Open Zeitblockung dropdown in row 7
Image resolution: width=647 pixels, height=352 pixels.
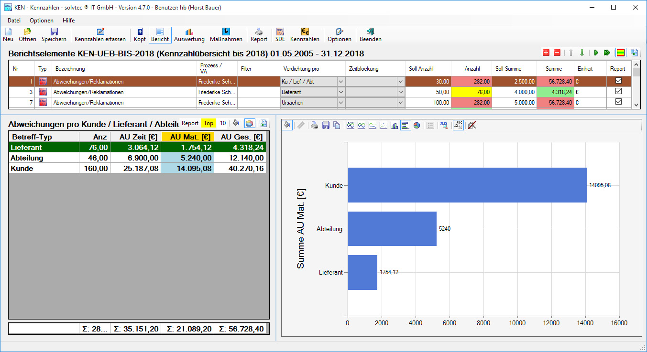(400, 103)
